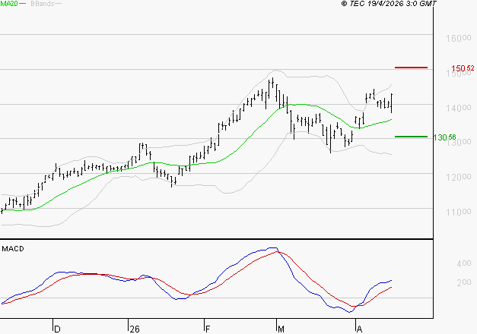The width and height of the screenshot is (477, 334).
Task: Click the A month marker on time axis
Action: [x=359, y=329]
